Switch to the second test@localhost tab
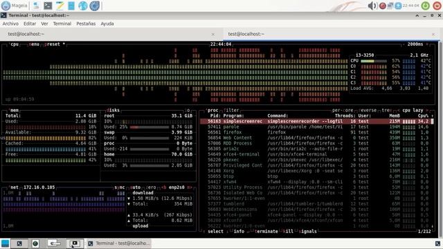This screenshot has height=249, width=443. click(331, 34)
